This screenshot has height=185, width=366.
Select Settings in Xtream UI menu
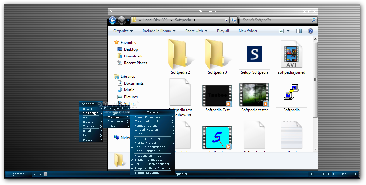point(91,113)
